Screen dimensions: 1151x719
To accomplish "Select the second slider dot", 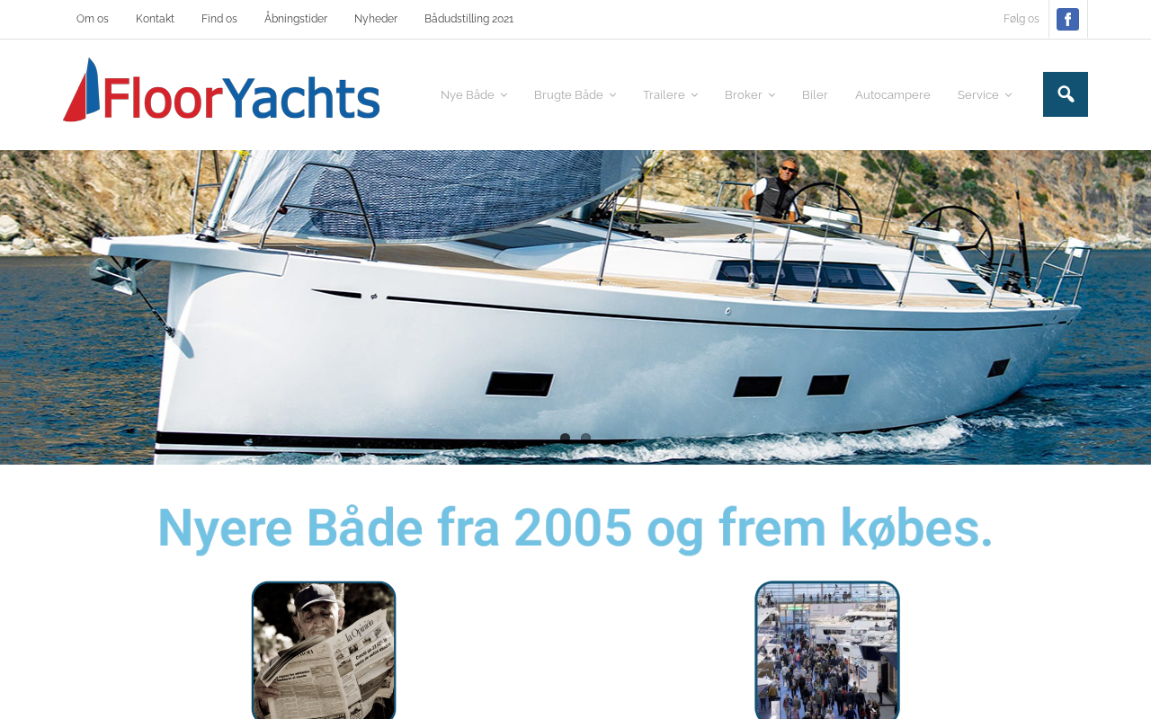I will [x=585, y=439].
